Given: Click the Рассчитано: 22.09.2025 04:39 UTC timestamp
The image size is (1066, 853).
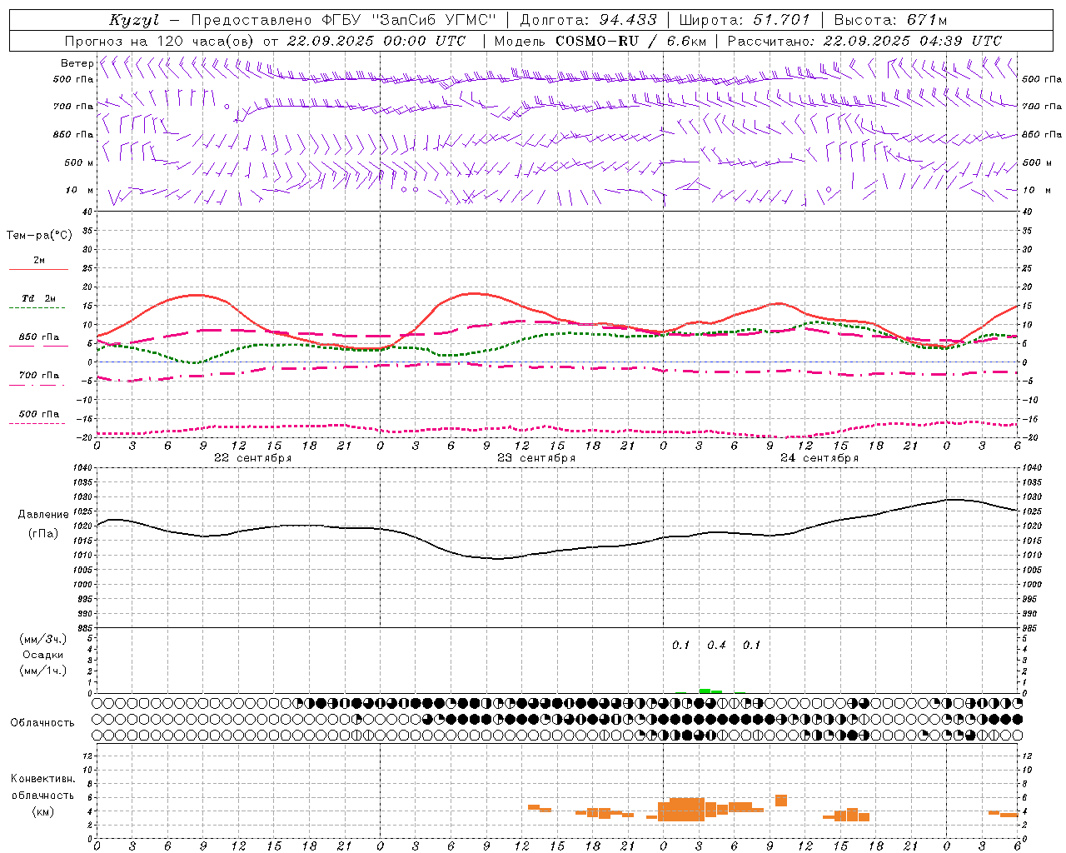Looking at the screenshot, I should pos(864,41).
